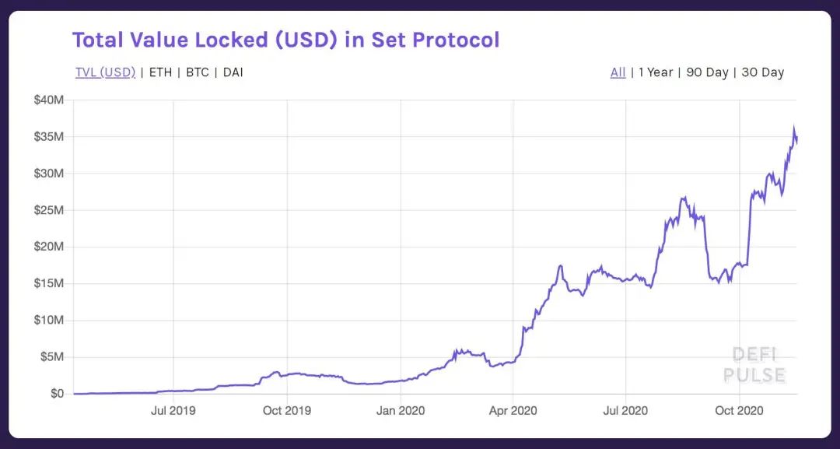Click the $40M y-axis gridline label
840x449 pixels.
(48, 100)
